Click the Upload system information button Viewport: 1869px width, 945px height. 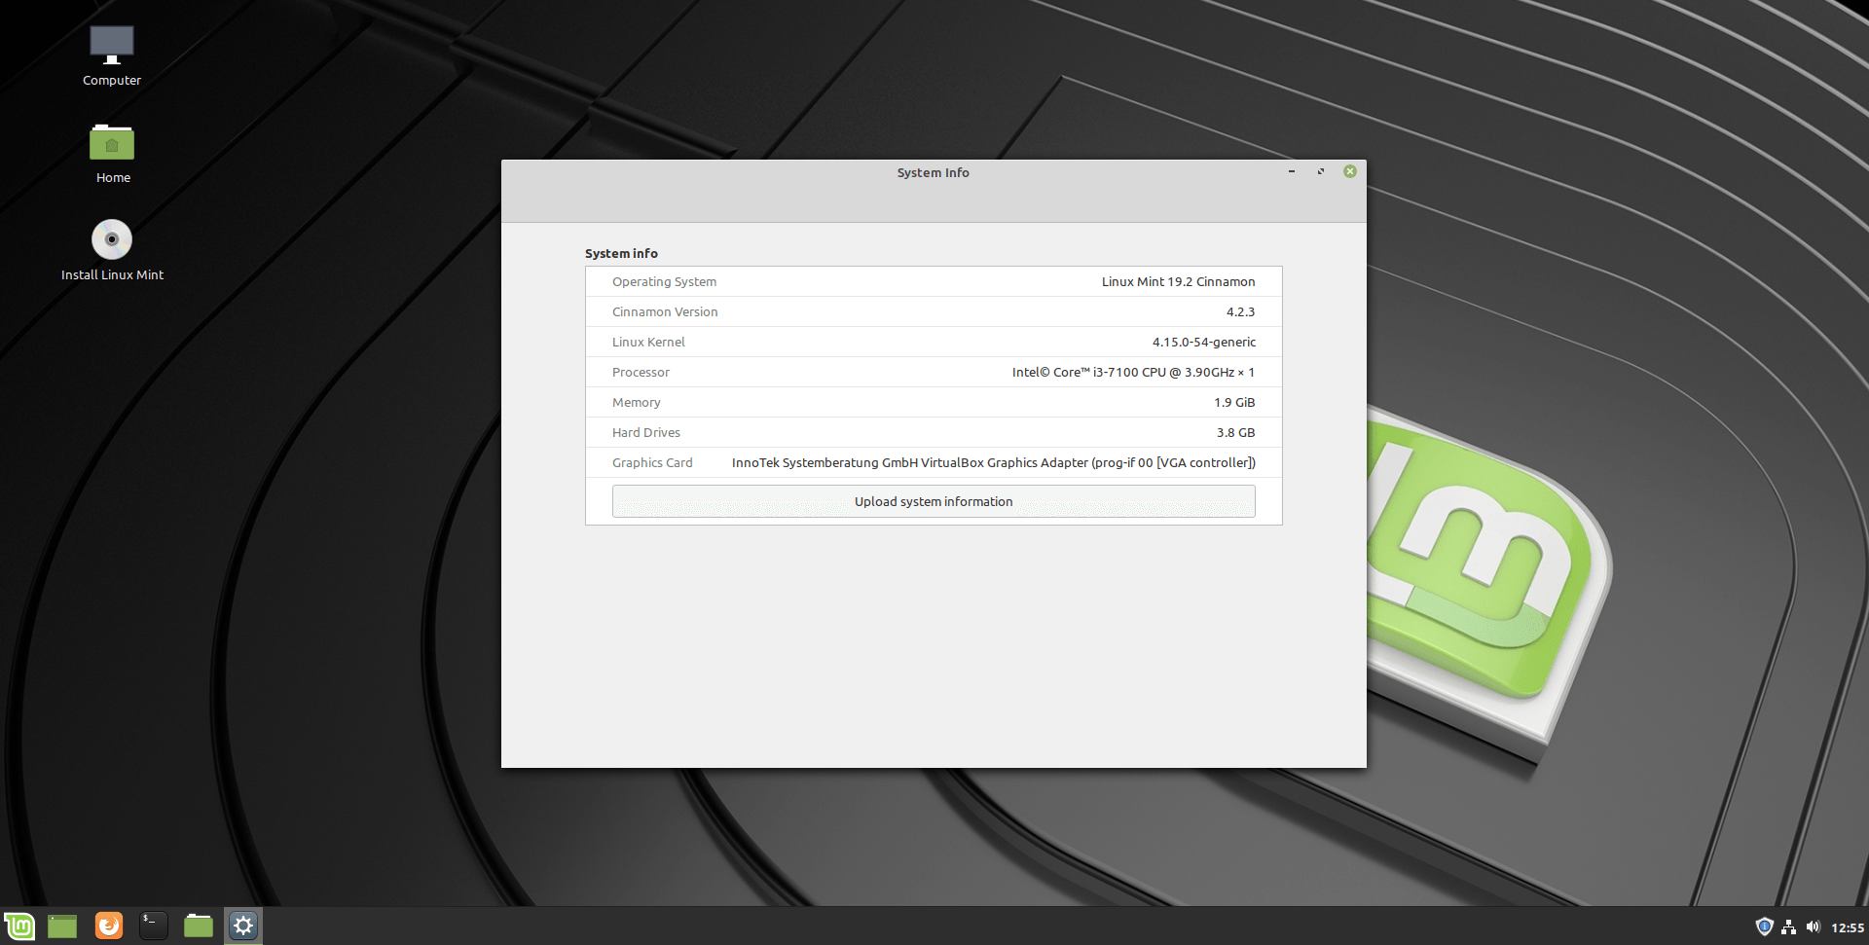click(x=934, y=501)
